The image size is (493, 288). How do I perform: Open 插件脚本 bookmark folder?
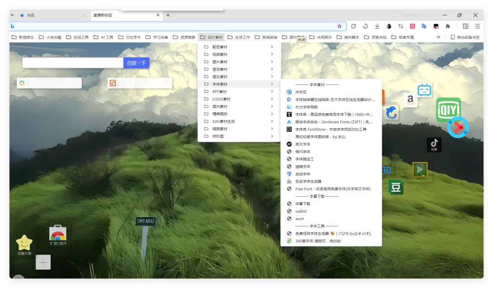tap(348, 37)
